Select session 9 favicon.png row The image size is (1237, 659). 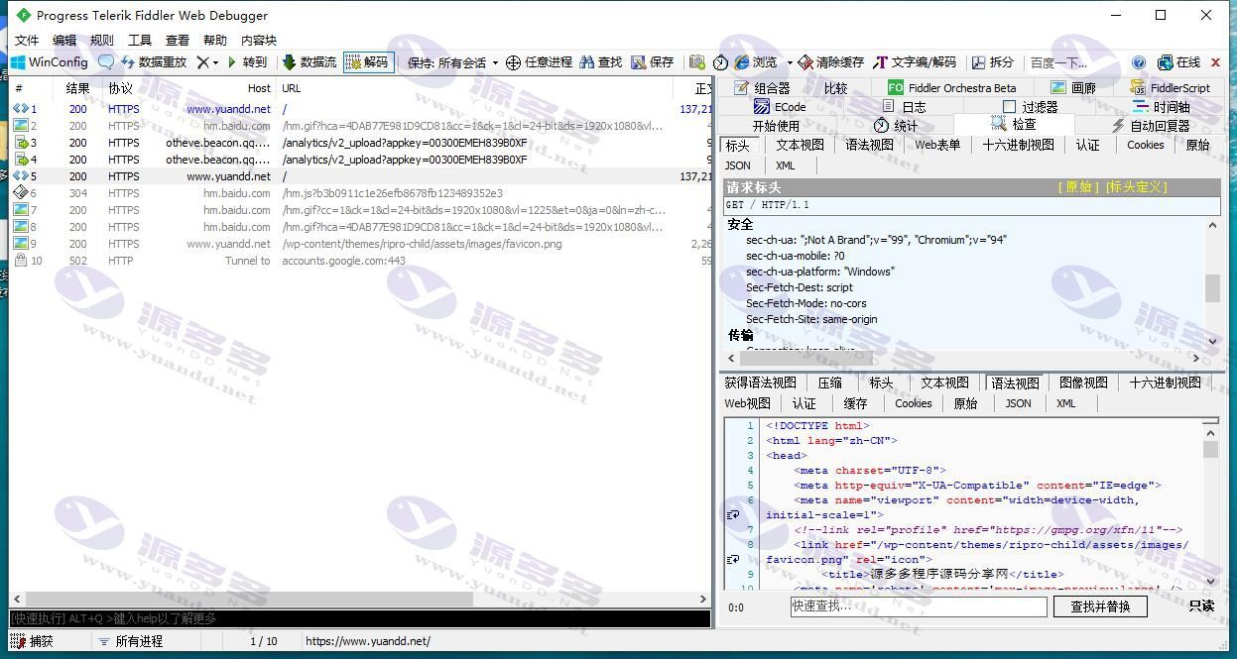click(x=360, y=244)
